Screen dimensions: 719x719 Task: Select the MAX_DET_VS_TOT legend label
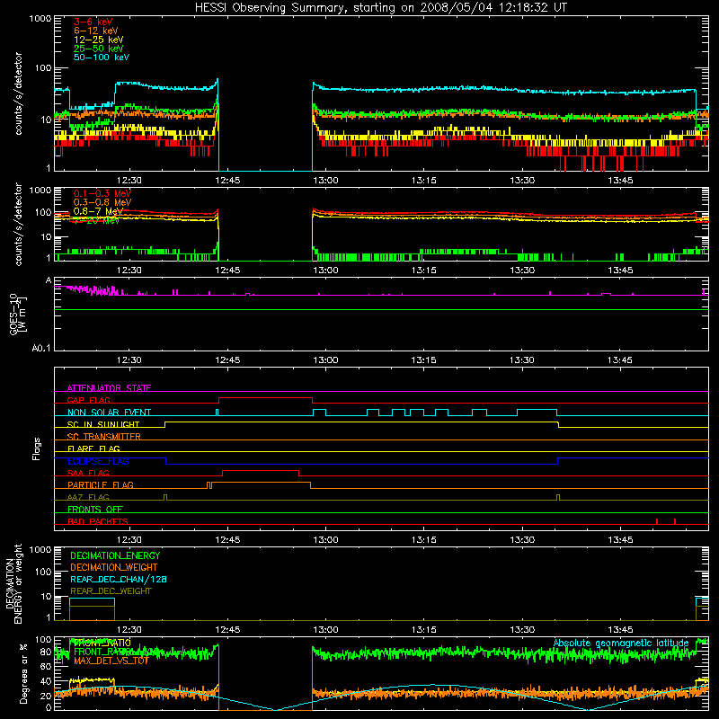tap(111, 661)
